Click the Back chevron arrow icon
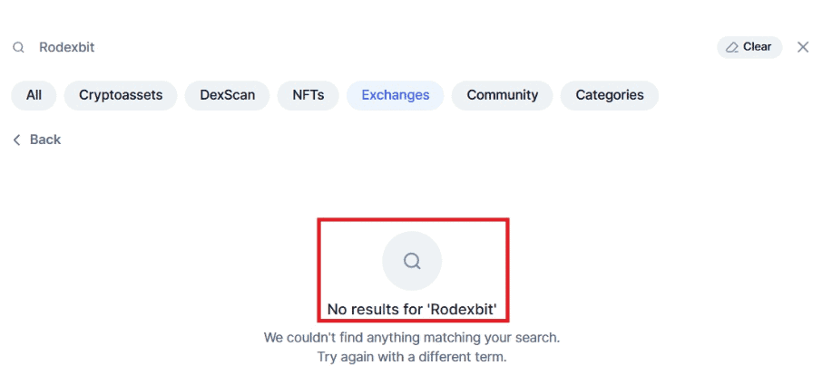The height and width of the screenshot is (375, 832). coord(16,139)
